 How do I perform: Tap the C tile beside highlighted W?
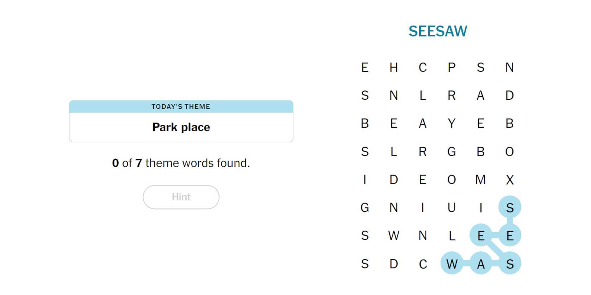click(423, 264)
